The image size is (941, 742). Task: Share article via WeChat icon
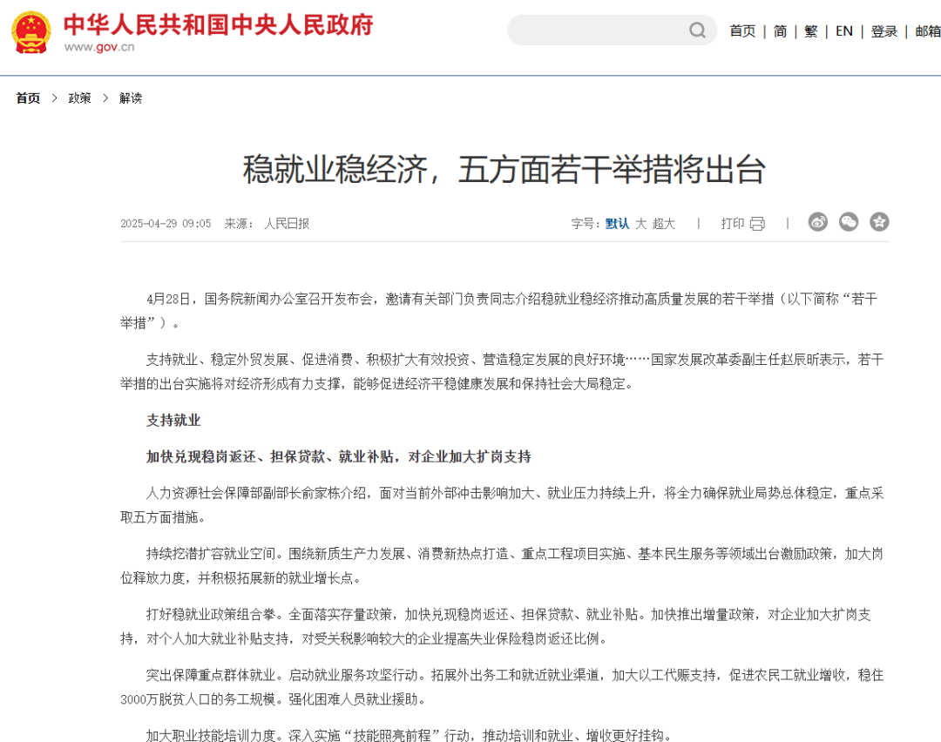tap(849, 222)
